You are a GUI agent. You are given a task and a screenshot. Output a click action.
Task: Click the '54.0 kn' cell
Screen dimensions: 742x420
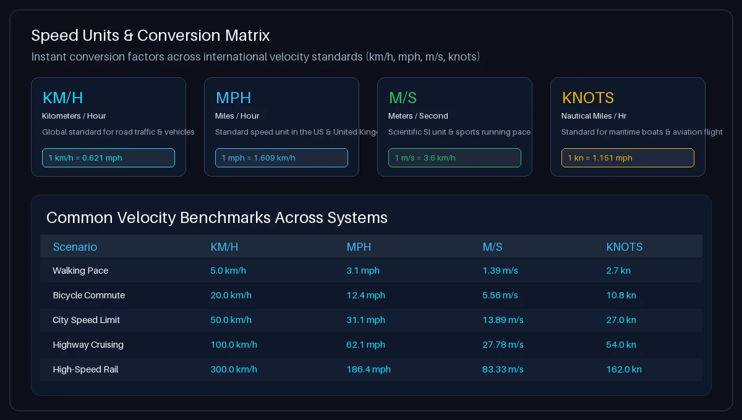pos(621,345)
